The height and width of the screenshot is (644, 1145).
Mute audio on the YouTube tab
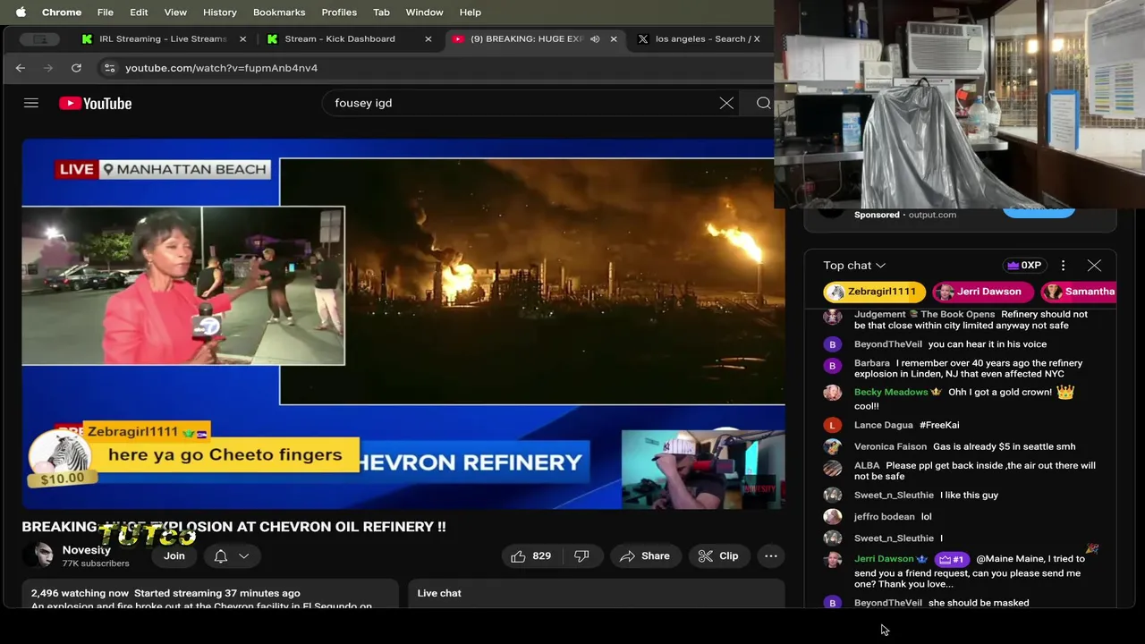point(595,39)
